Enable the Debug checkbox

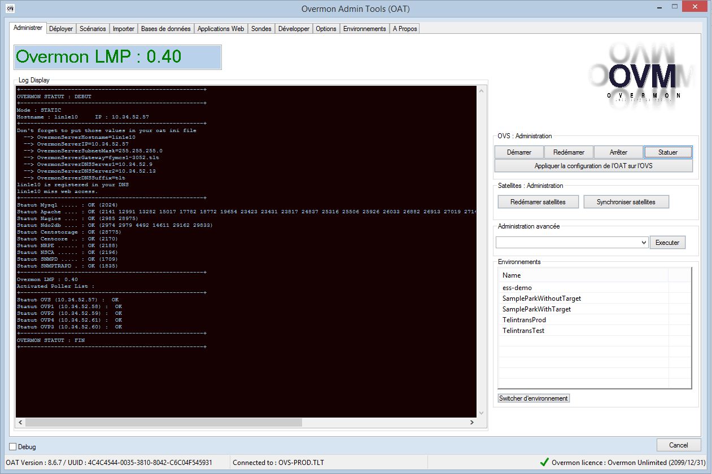pyautogui.click(x=13, y=447)
